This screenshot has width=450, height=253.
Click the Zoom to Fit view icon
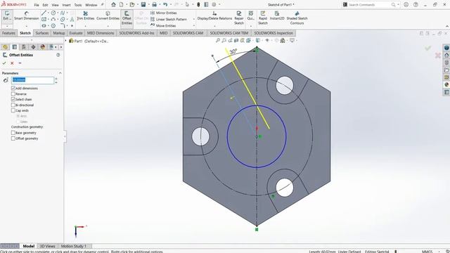218,41
